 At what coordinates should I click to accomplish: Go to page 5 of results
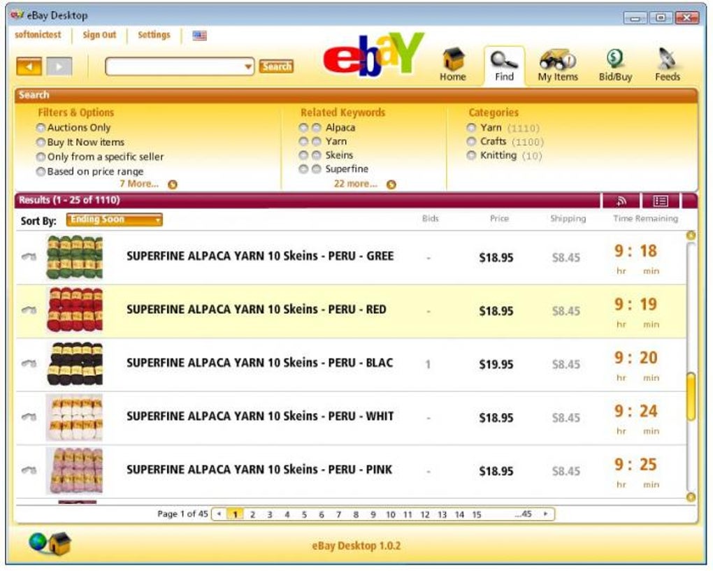point(304,514)
